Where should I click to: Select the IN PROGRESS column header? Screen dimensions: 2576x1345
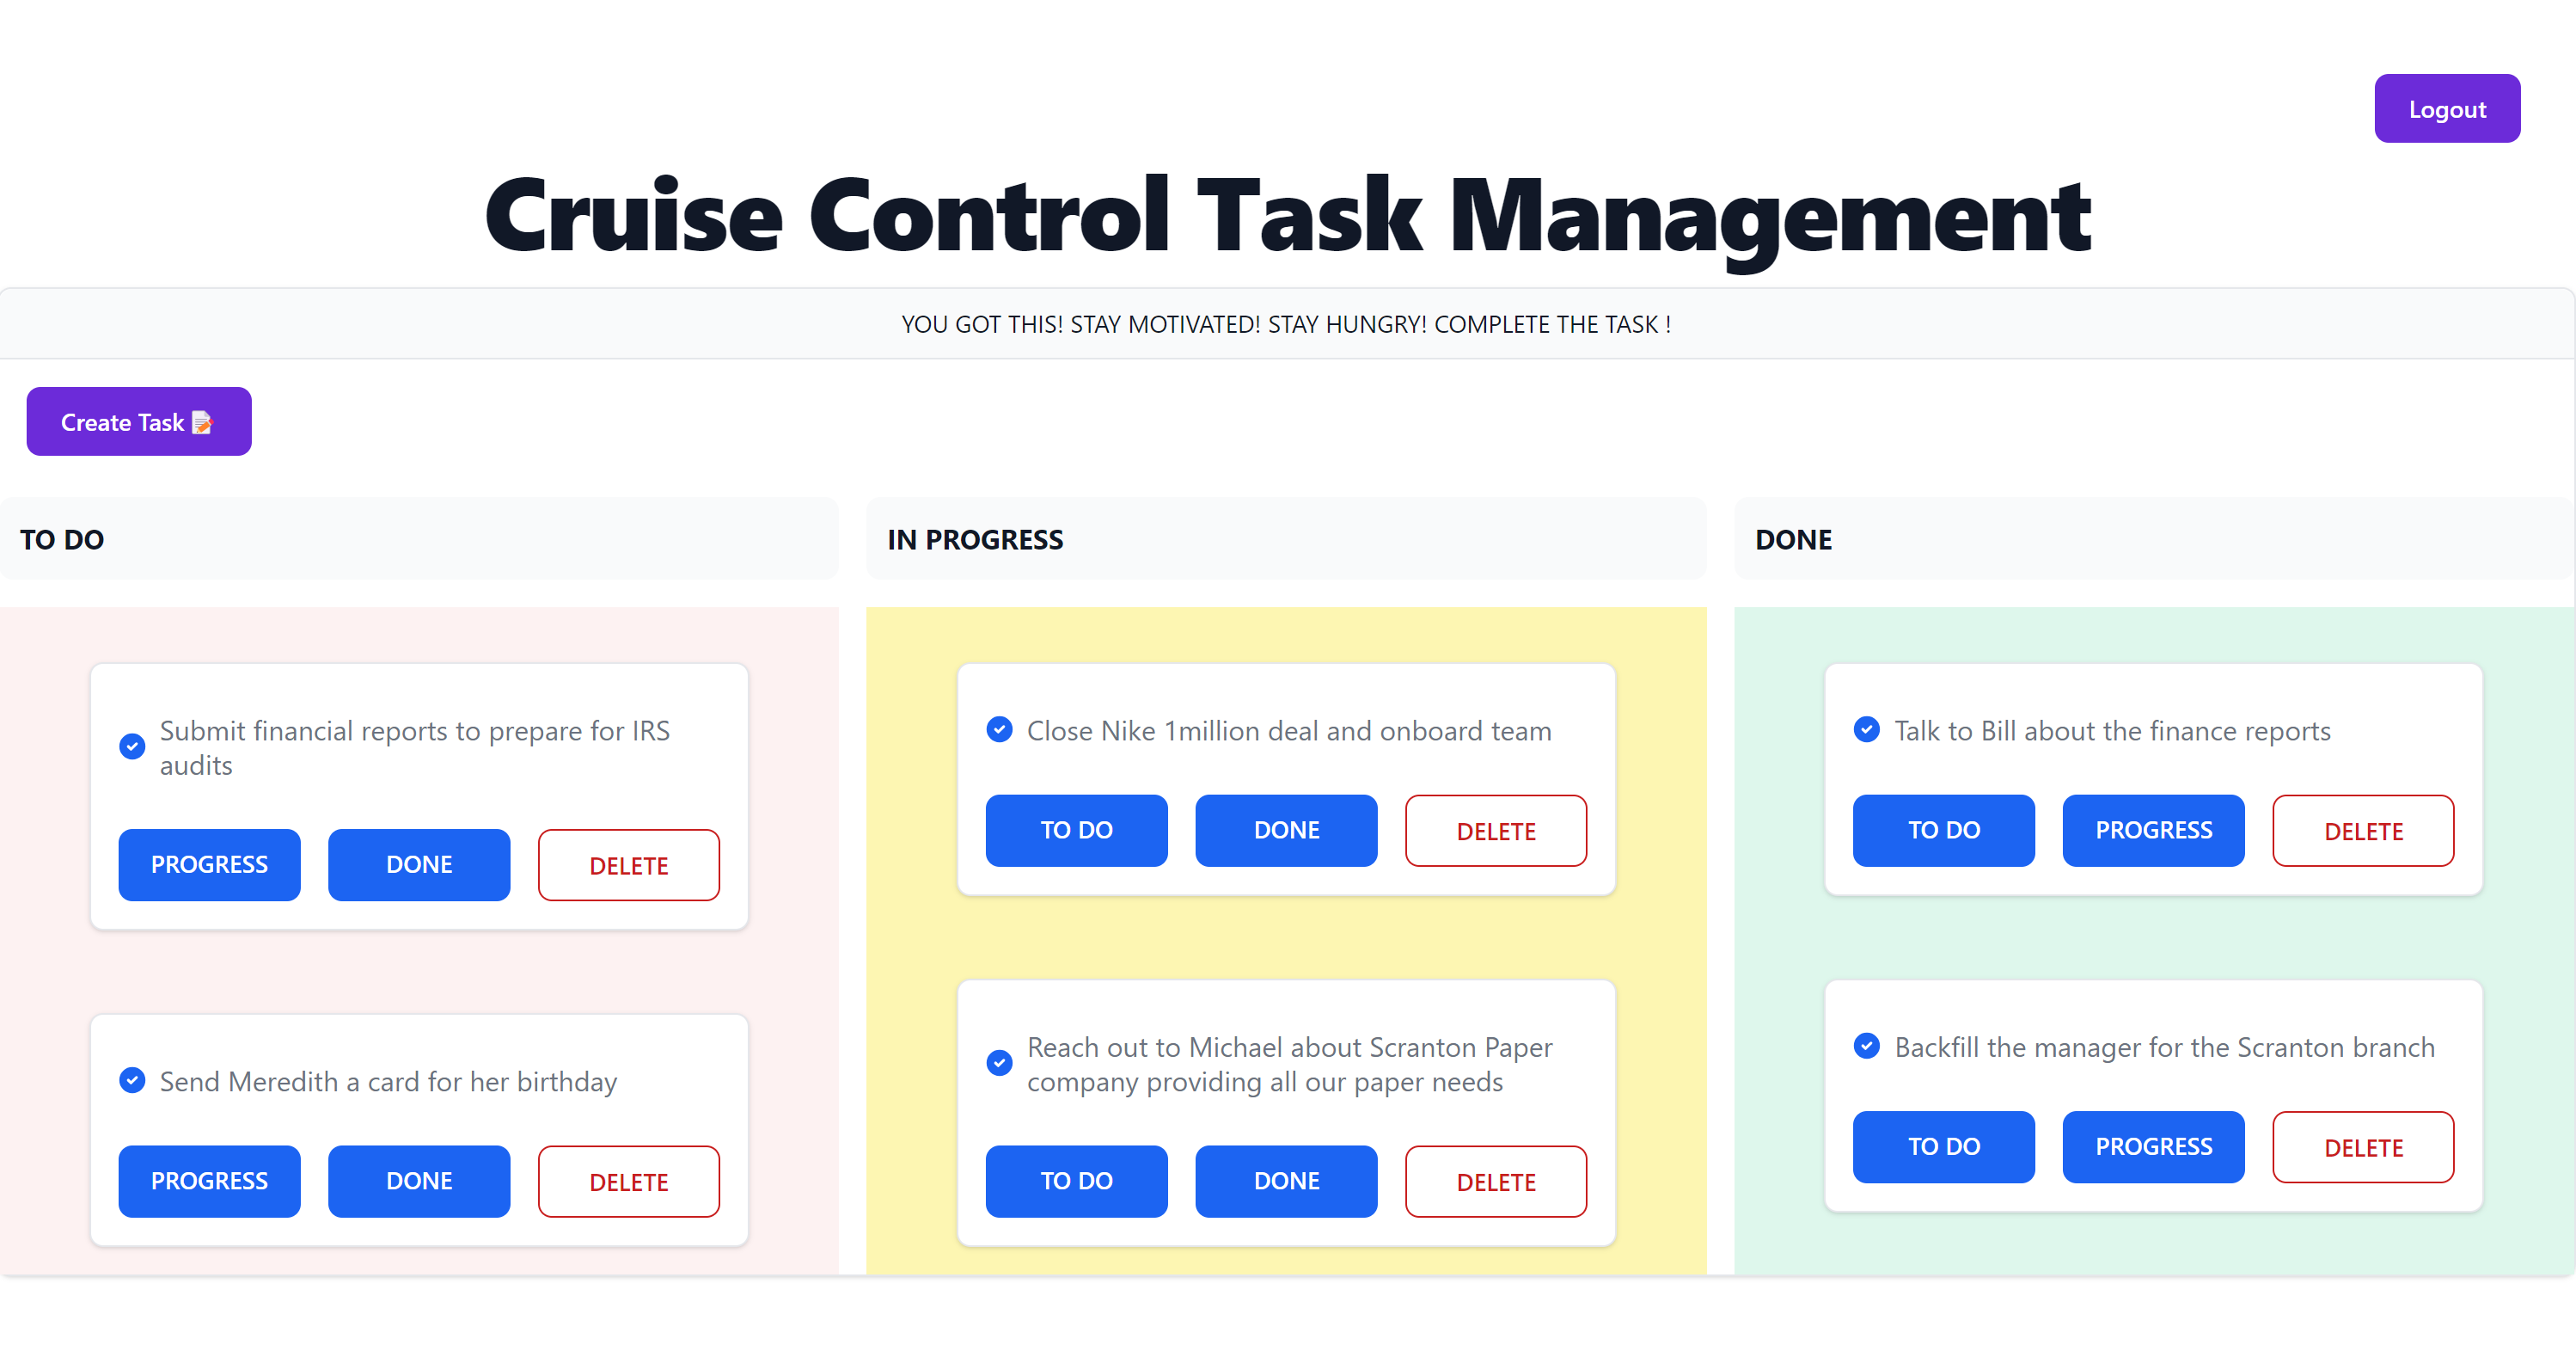tap(975, 539)
